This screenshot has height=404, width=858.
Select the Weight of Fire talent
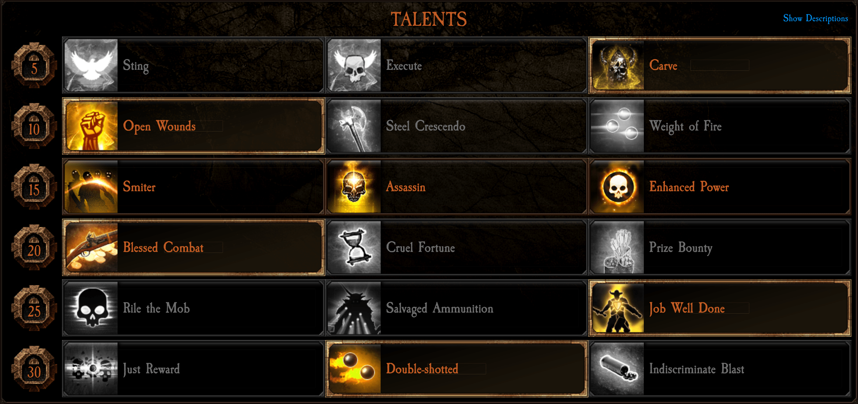[x=720, y=126]
